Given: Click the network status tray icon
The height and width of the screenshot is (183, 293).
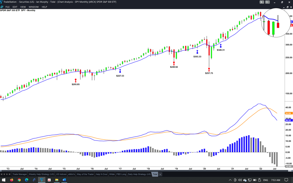Looking at the screenshot, I should click(x=250, y=180).
